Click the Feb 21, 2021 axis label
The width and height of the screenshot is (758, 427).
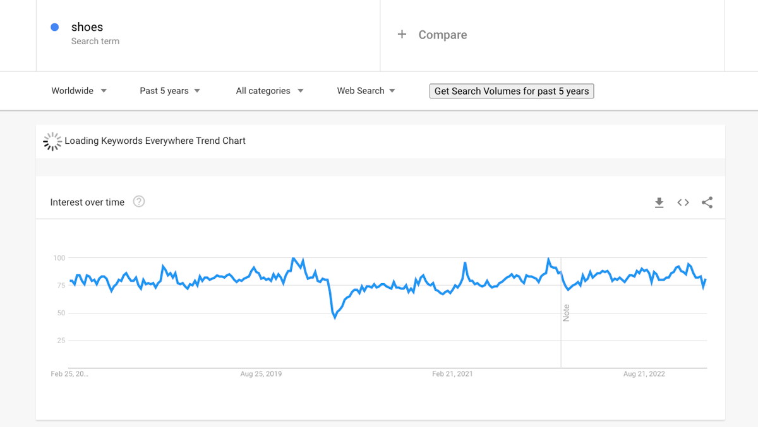(x=452, y=374)
